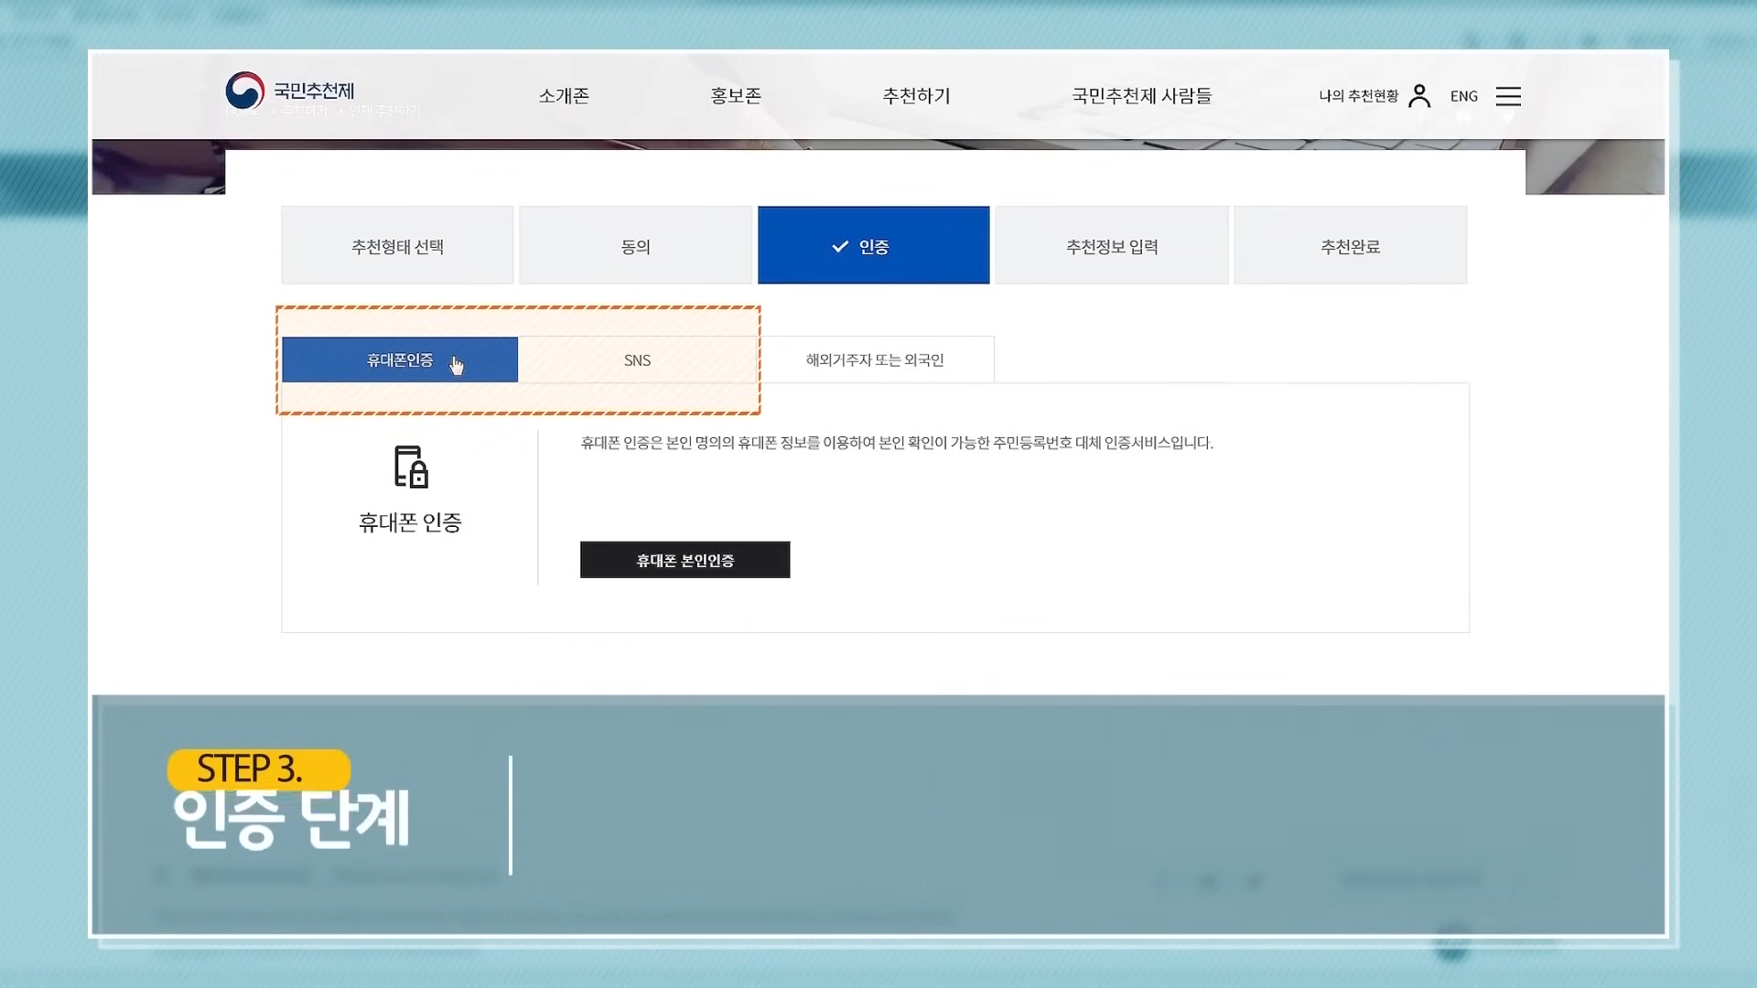Switch to the SNS tab
This screenshot has width=1757, height=988.
click(x=637, y=360)
